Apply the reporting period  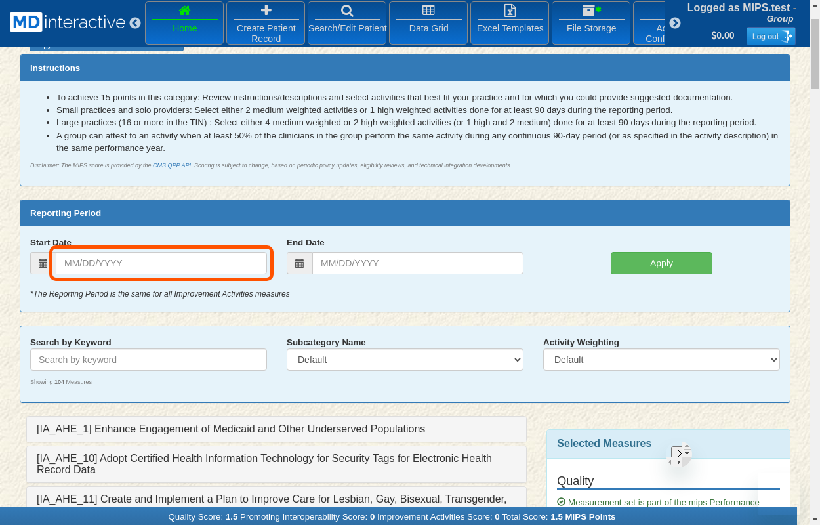(x=661, y=263)
